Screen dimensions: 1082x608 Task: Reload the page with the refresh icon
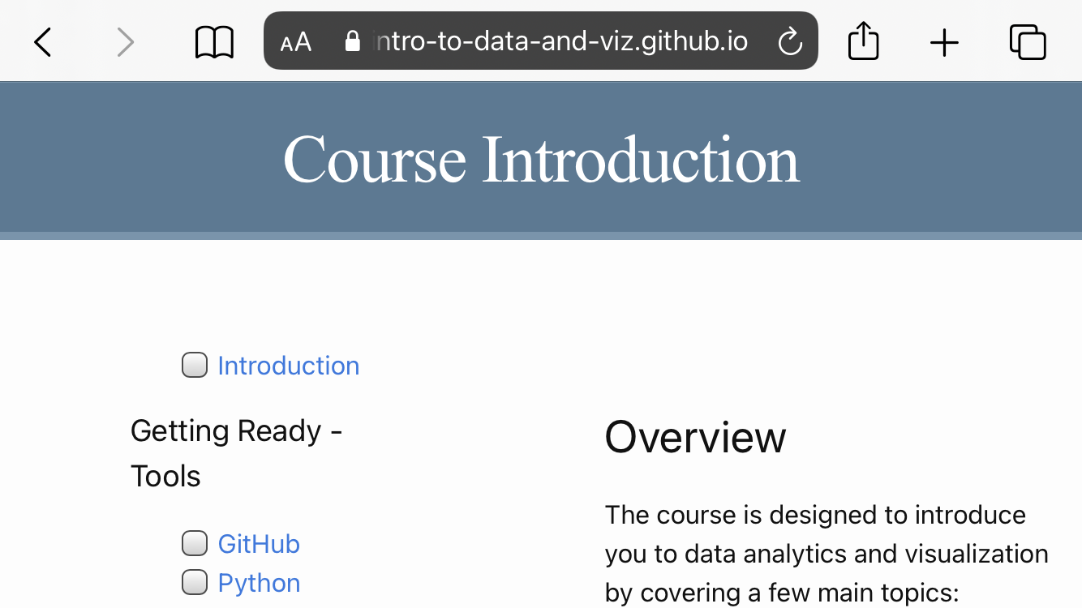[x=790, y=41]
